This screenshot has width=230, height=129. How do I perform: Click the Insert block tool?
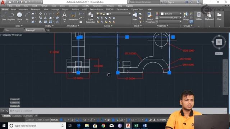point(135,16)
